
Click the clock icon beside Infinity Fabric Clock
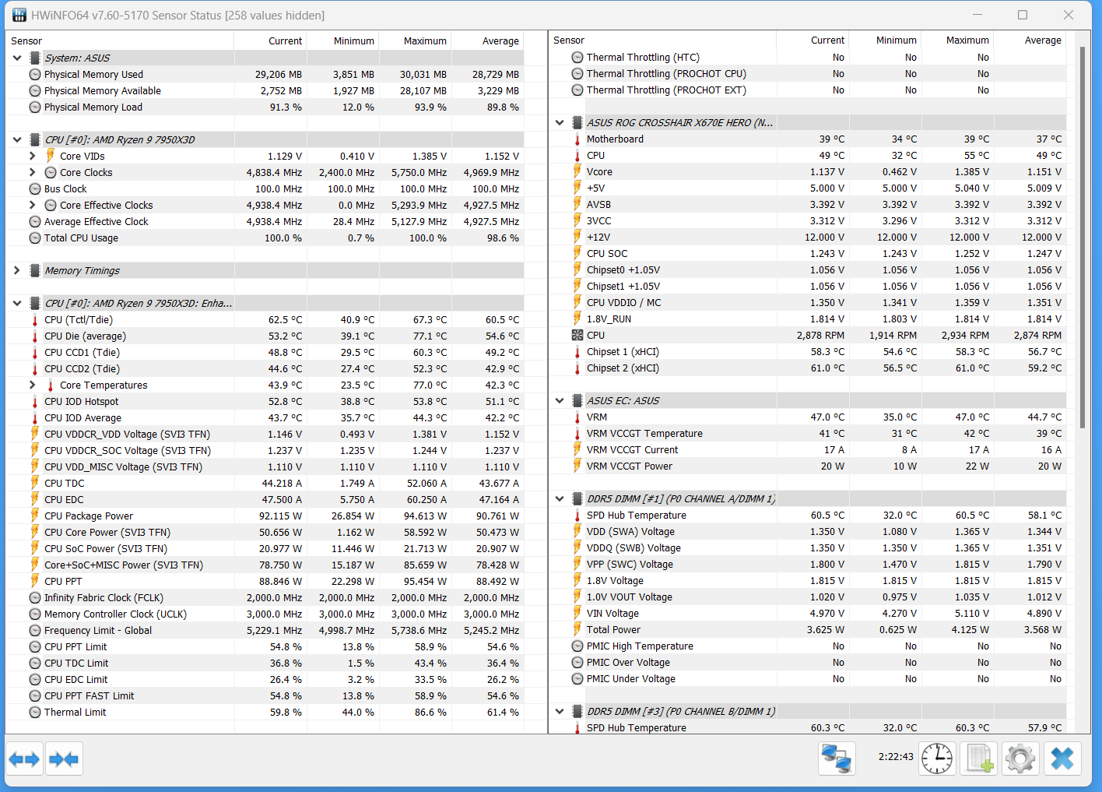pos(35,597)
